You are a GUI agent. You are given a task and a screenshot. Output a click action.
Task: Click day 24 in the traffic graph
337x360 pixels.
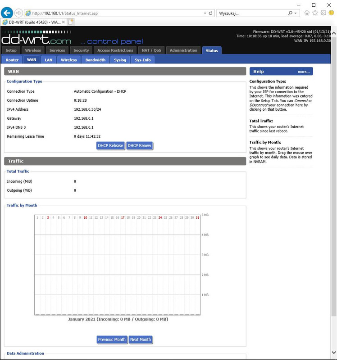point(160,217)
